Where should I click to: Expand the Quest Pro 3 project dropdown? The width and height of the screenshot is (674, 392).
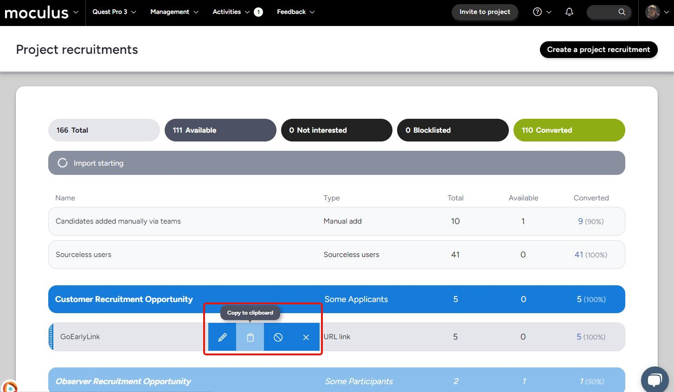114,12
